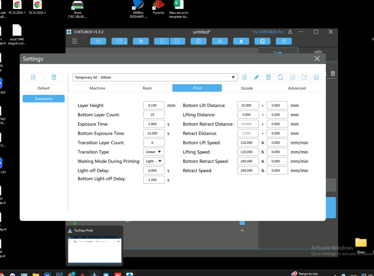Click the edit profile pencil icon
This screenshot has height=276, width=374.
[256, 78]
